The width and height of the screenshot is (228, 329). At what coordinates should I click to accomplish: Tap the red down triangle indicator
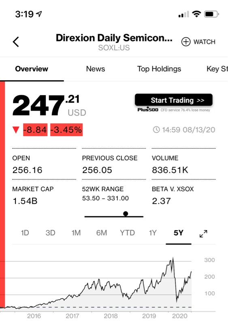[16, 130]
